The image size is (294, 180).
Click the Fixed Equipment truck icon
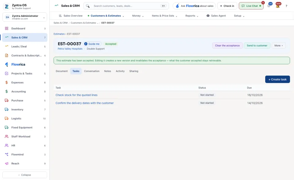pos(6,127)
